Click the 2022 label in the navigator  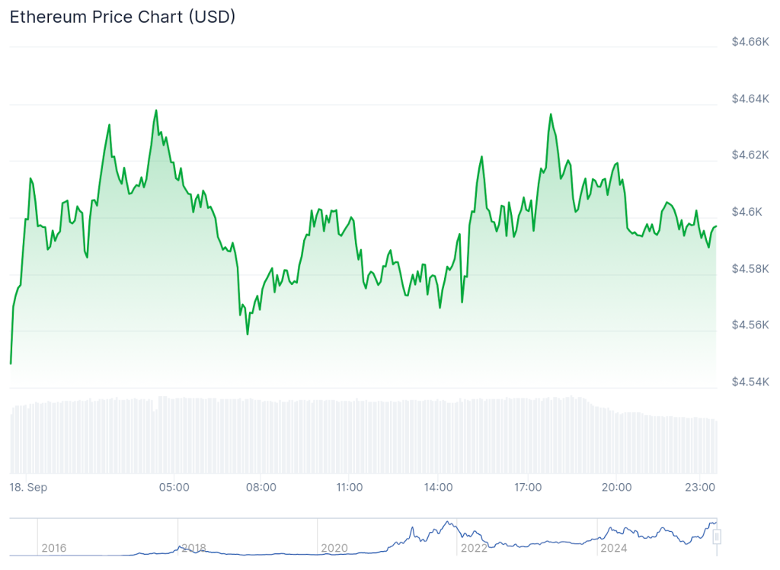pos(474,548)
